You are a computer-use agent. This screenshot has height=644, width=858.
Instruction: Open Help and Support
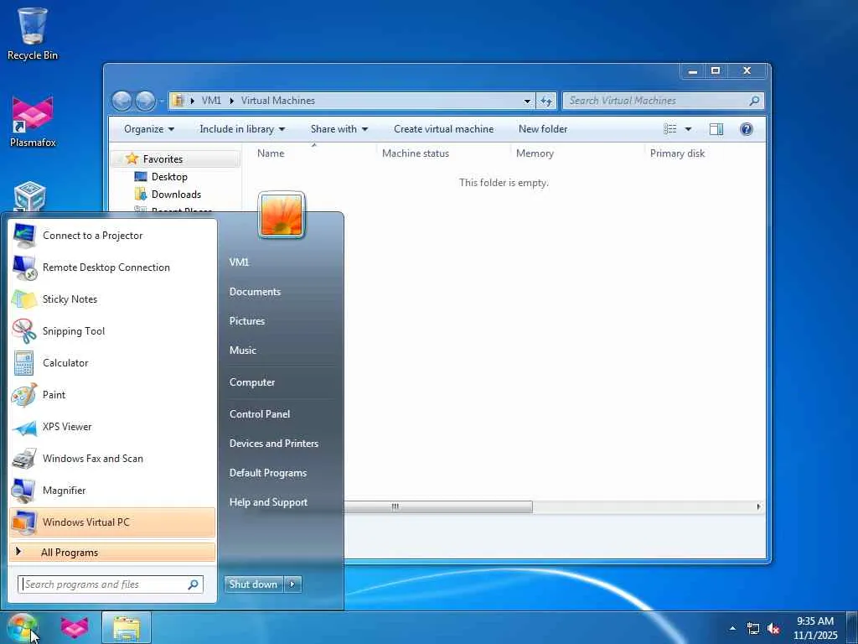(x=268, y=502)
